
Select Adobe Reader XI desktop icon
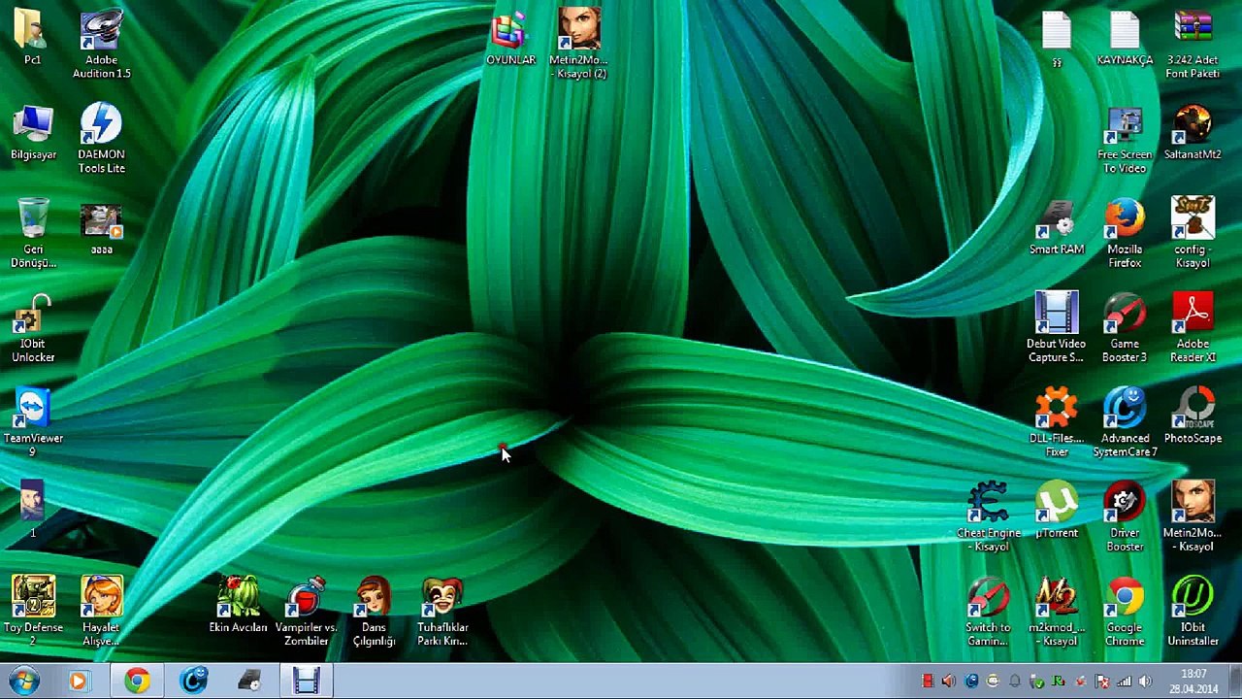tap(1192, 316)
